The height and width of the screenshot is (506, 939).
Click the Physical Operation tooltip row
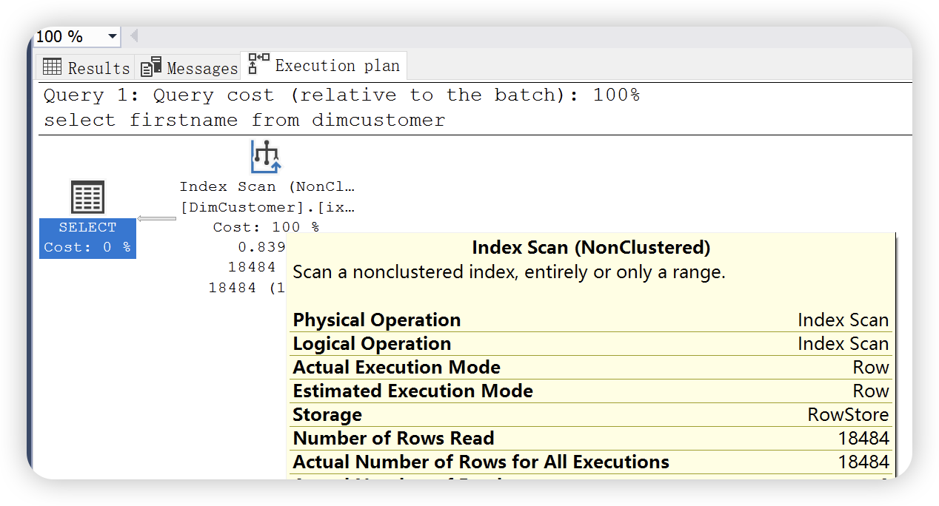pyautogui.click(x=591, y=320)
